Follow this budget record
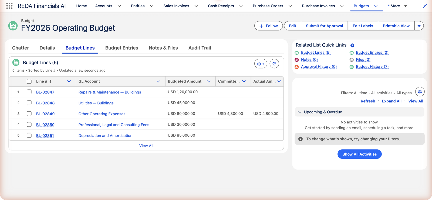This screenshot has height=200, width=432. (x=269, y=26)
